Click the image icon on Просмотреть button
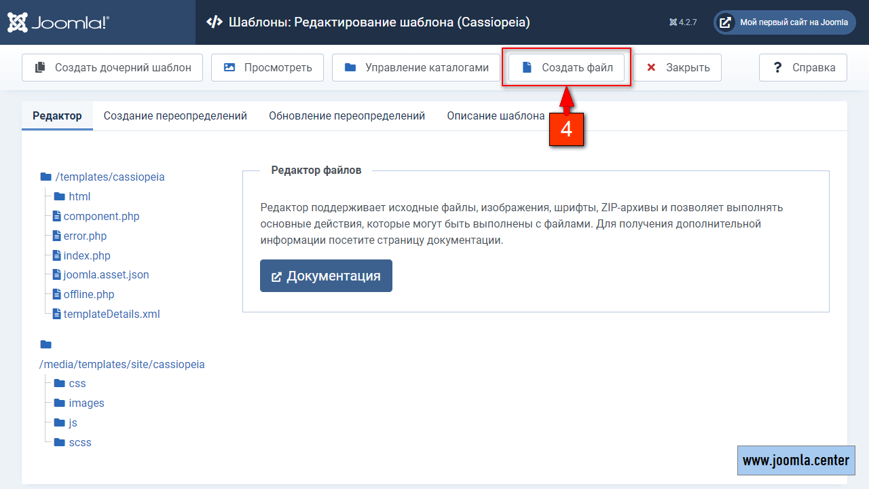 pos(229,67)
